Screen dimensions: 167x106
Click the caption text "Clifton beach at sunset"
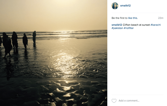[136, 25]
